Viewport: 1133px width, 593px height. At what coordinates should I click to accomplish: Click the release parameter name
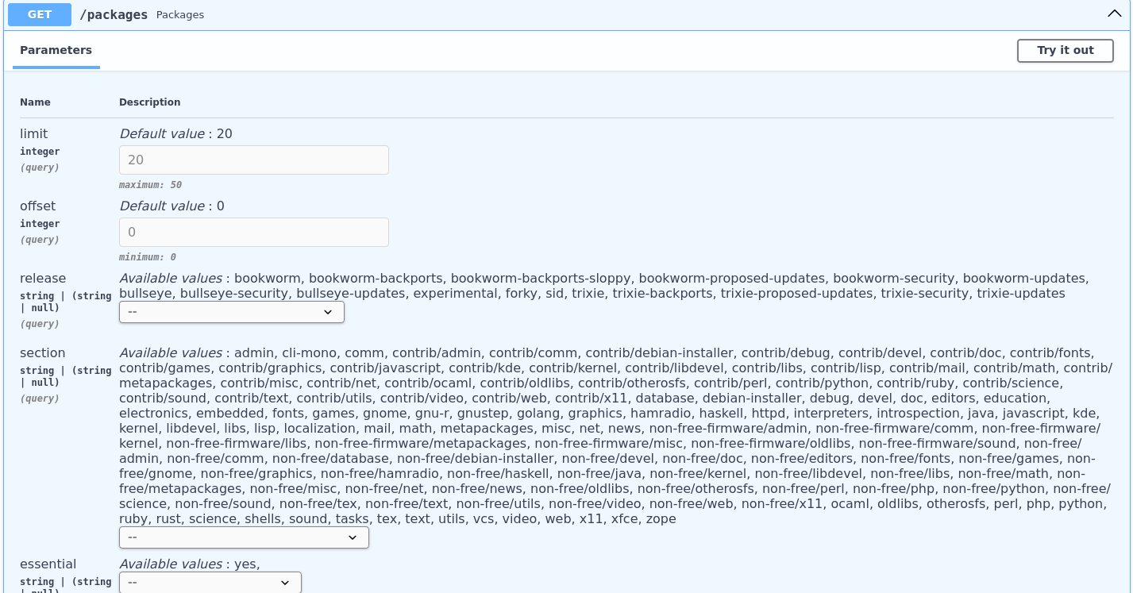coord(43,278)
